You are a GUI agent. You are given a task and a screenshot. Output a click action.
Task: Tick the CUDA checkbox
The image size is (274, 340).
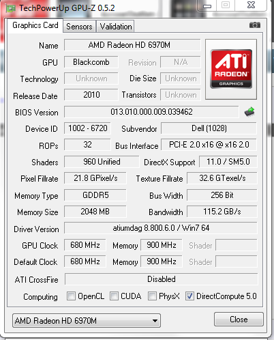[x=114, y=296]
